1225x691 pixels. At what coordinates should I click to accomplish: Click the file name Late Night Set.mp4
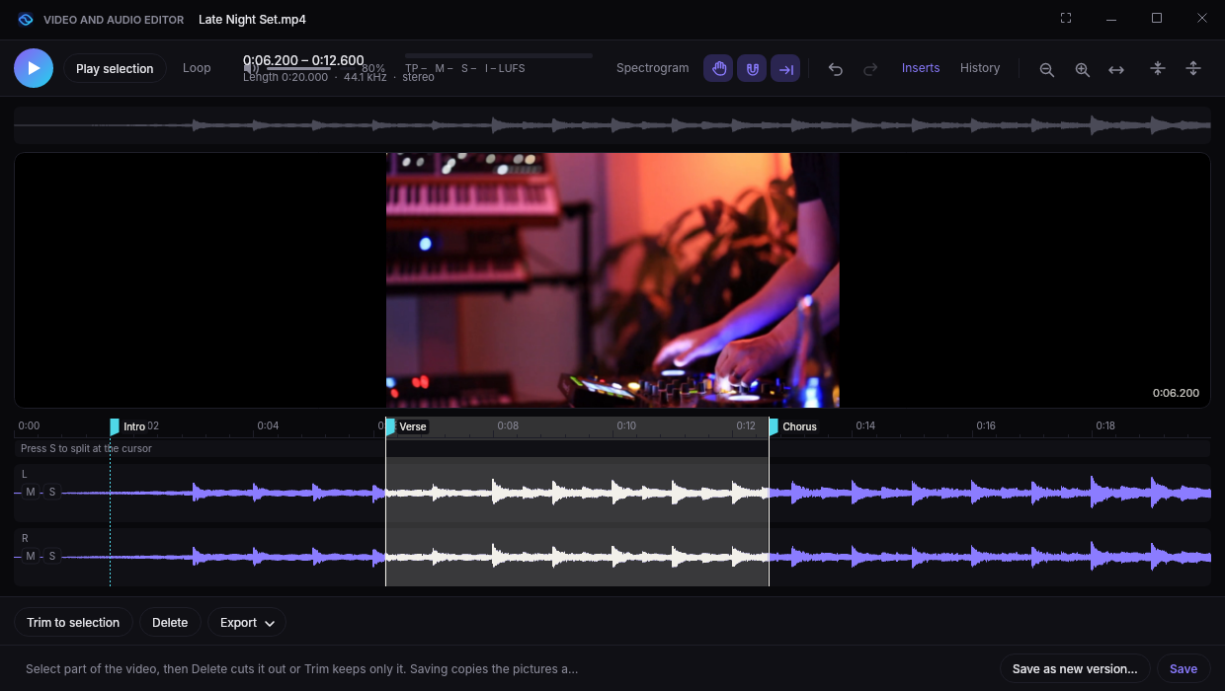(x=252, y=19)
